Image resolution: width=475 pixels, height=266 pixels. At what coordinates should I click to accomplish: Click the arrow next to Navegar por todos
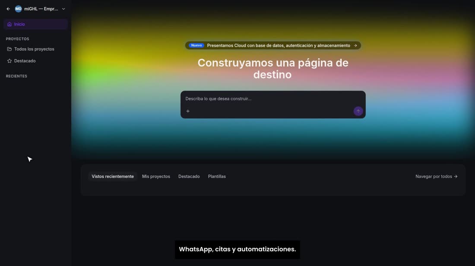(456, 176)
